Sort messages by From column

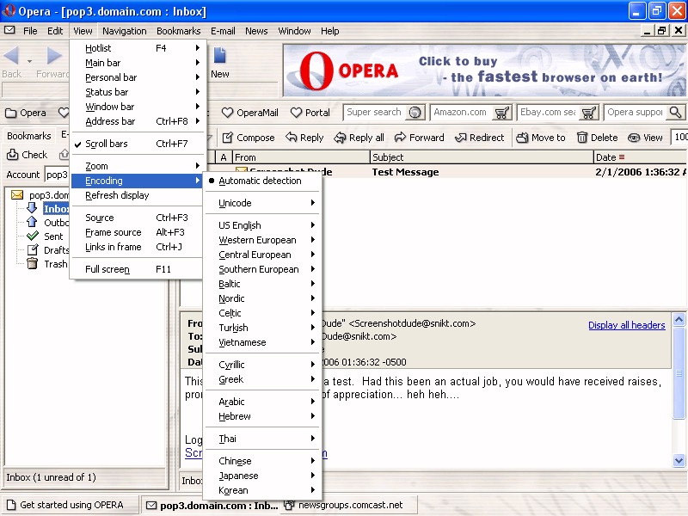[300, 157]
